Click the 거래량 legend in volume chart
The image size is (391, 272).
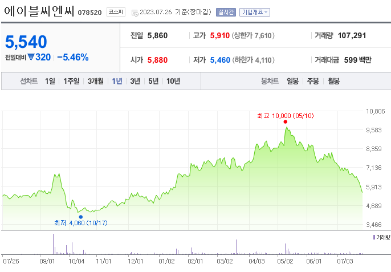click(382, 237)
